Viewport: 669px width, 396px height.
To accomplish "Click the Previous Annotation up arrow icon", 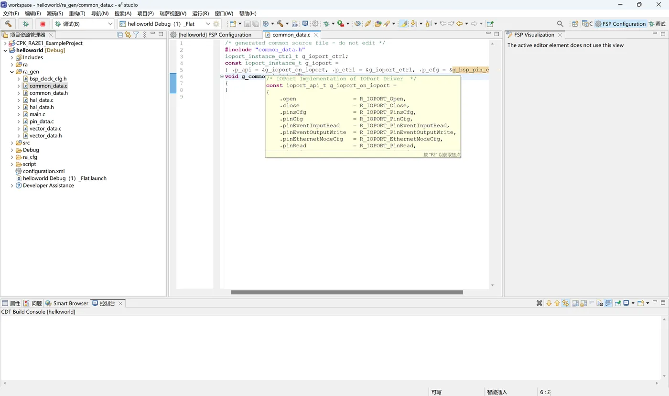I will (428, 23).
